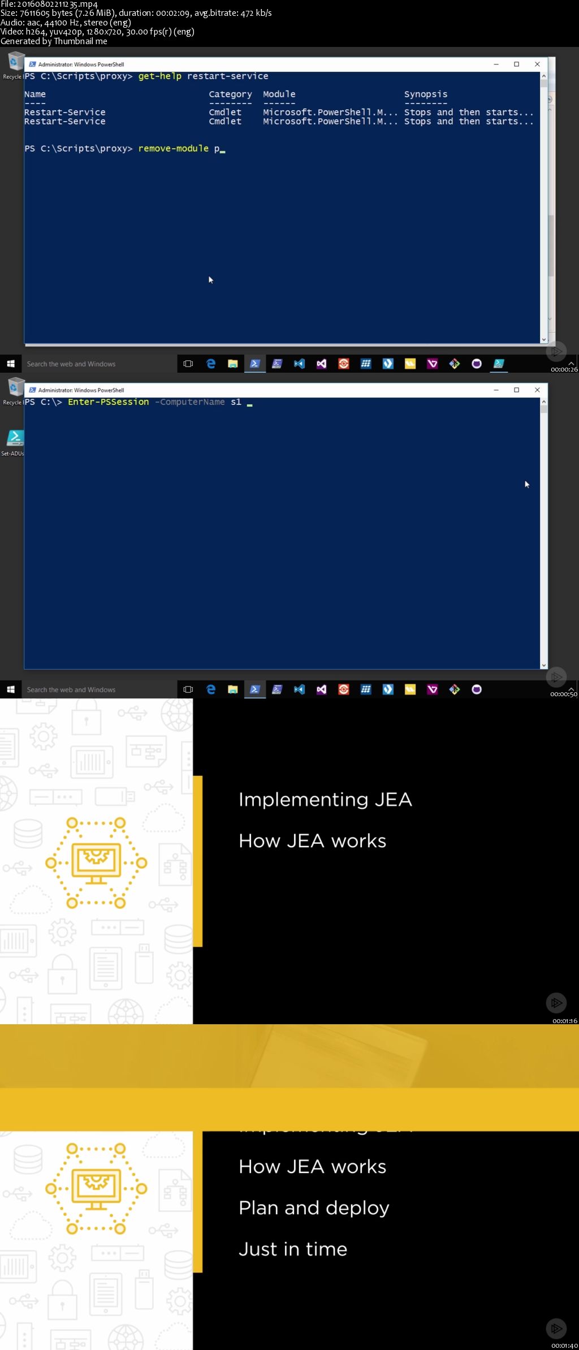Open multicolor diamond app in first frame taskbar
The image size is (579, 1350).
click(455, 364)
